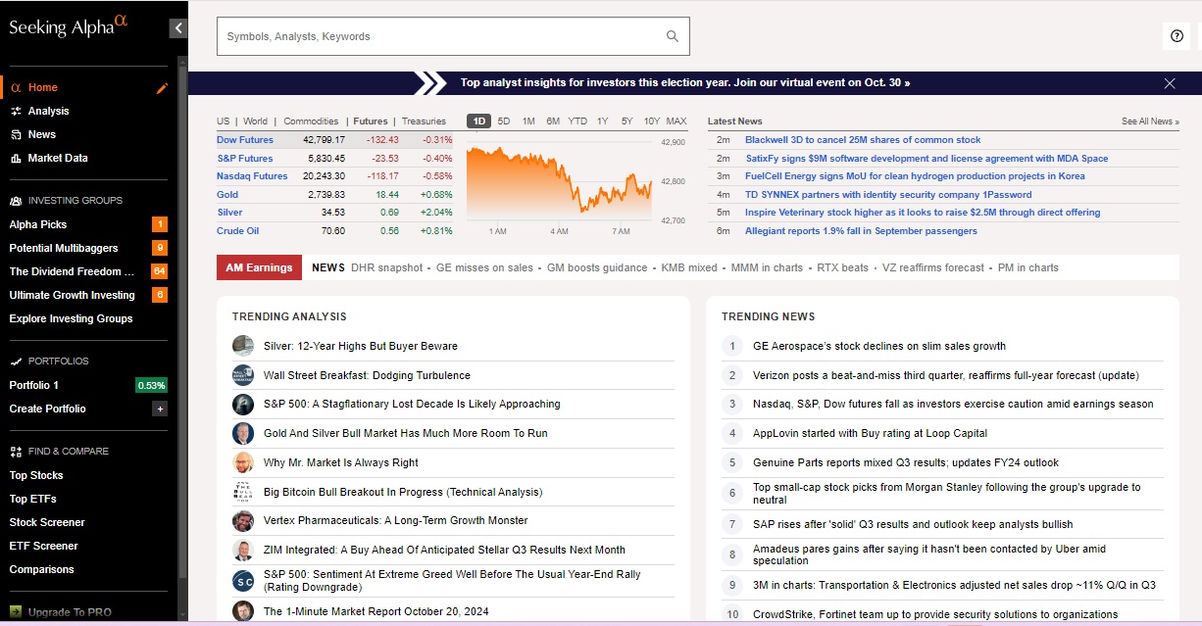Image resolution: width=1202 pixels, height=626 pixels.
Task: Switch market table to World tab
Action: click(256, 121)
